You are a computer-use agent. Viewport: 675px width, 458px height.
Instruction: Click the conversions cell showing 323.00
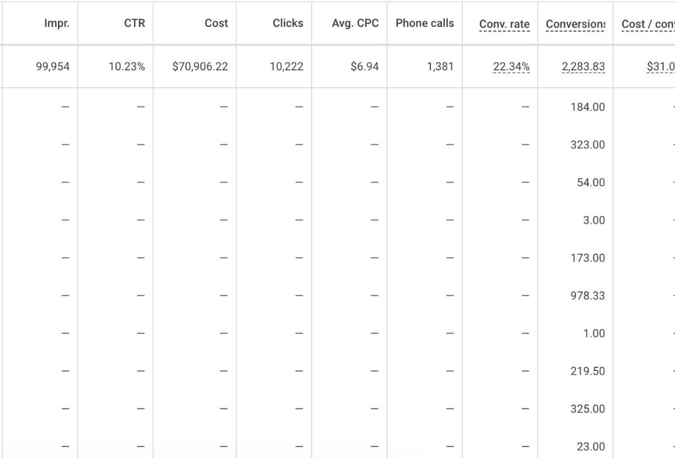pos(587,145)
